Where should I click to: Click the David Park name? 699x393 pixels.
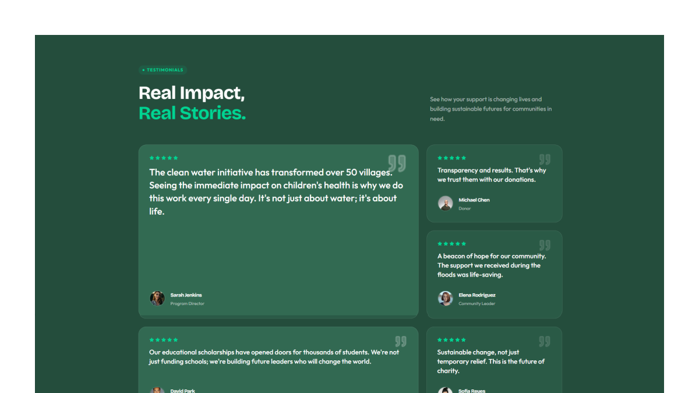coord(182,391)
